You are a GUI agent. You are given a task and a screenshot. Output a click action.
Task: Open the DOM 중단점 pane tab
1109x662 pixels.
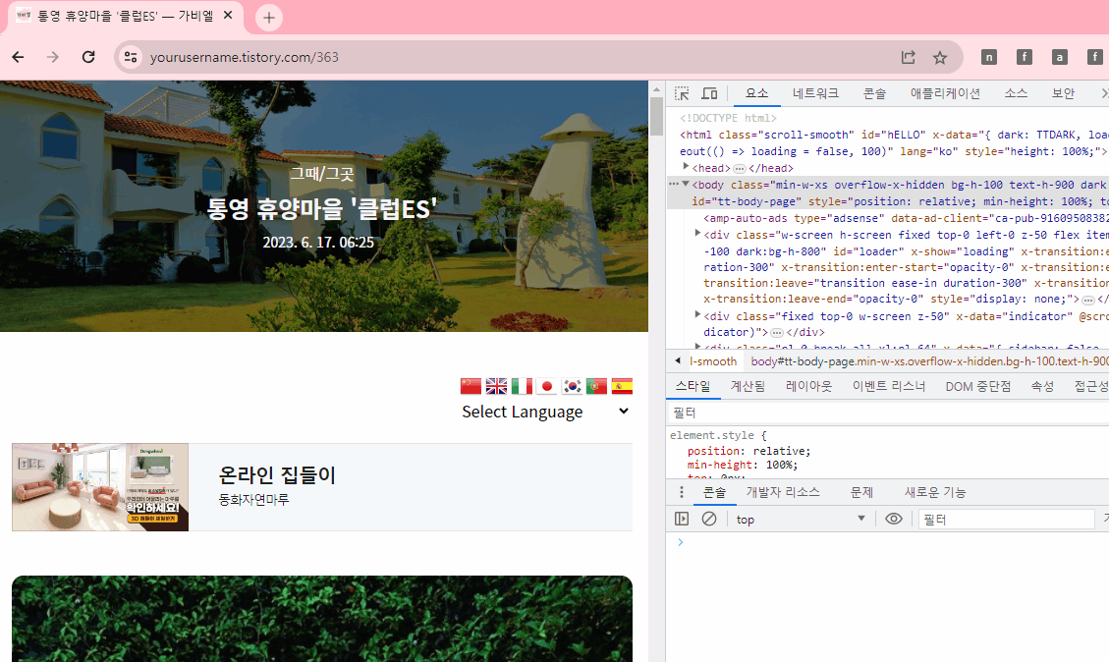978,386
